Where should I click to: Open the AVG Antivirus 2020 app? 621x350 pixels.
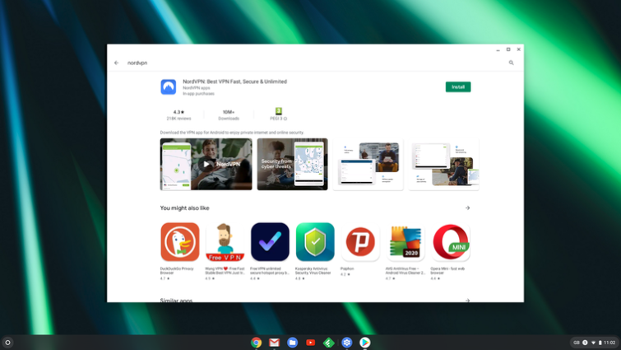pos(406,242)
